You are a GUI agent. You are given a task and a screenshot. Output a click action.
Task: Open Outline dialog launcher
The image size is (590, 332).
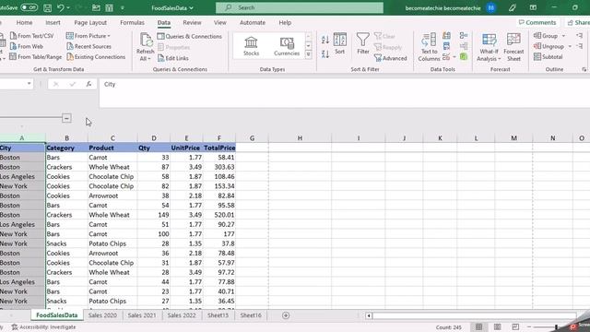pos(584,70)
